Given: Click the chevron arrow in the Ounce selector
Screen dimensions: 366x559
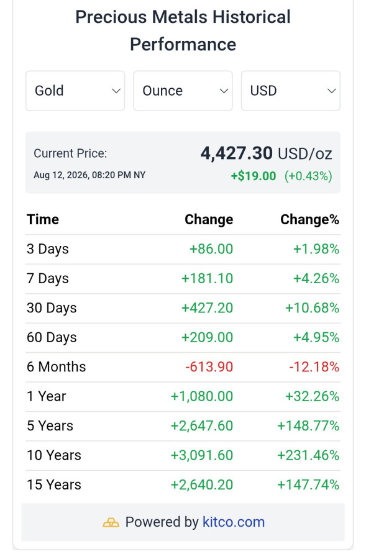Looking at the screenshot, I should tap(224, 91).
